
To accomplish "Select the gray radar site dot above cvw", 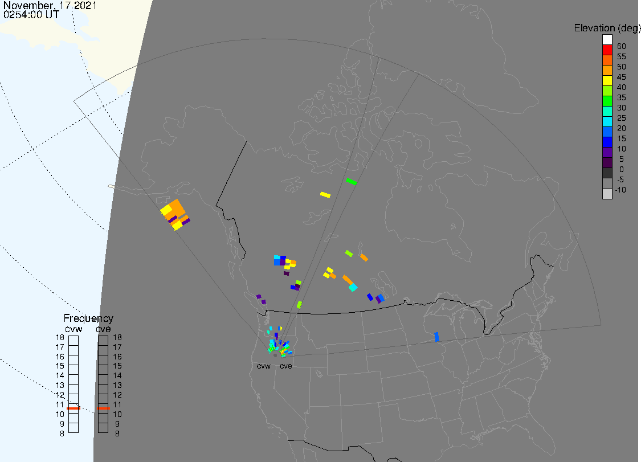I will tap(275, 354).
